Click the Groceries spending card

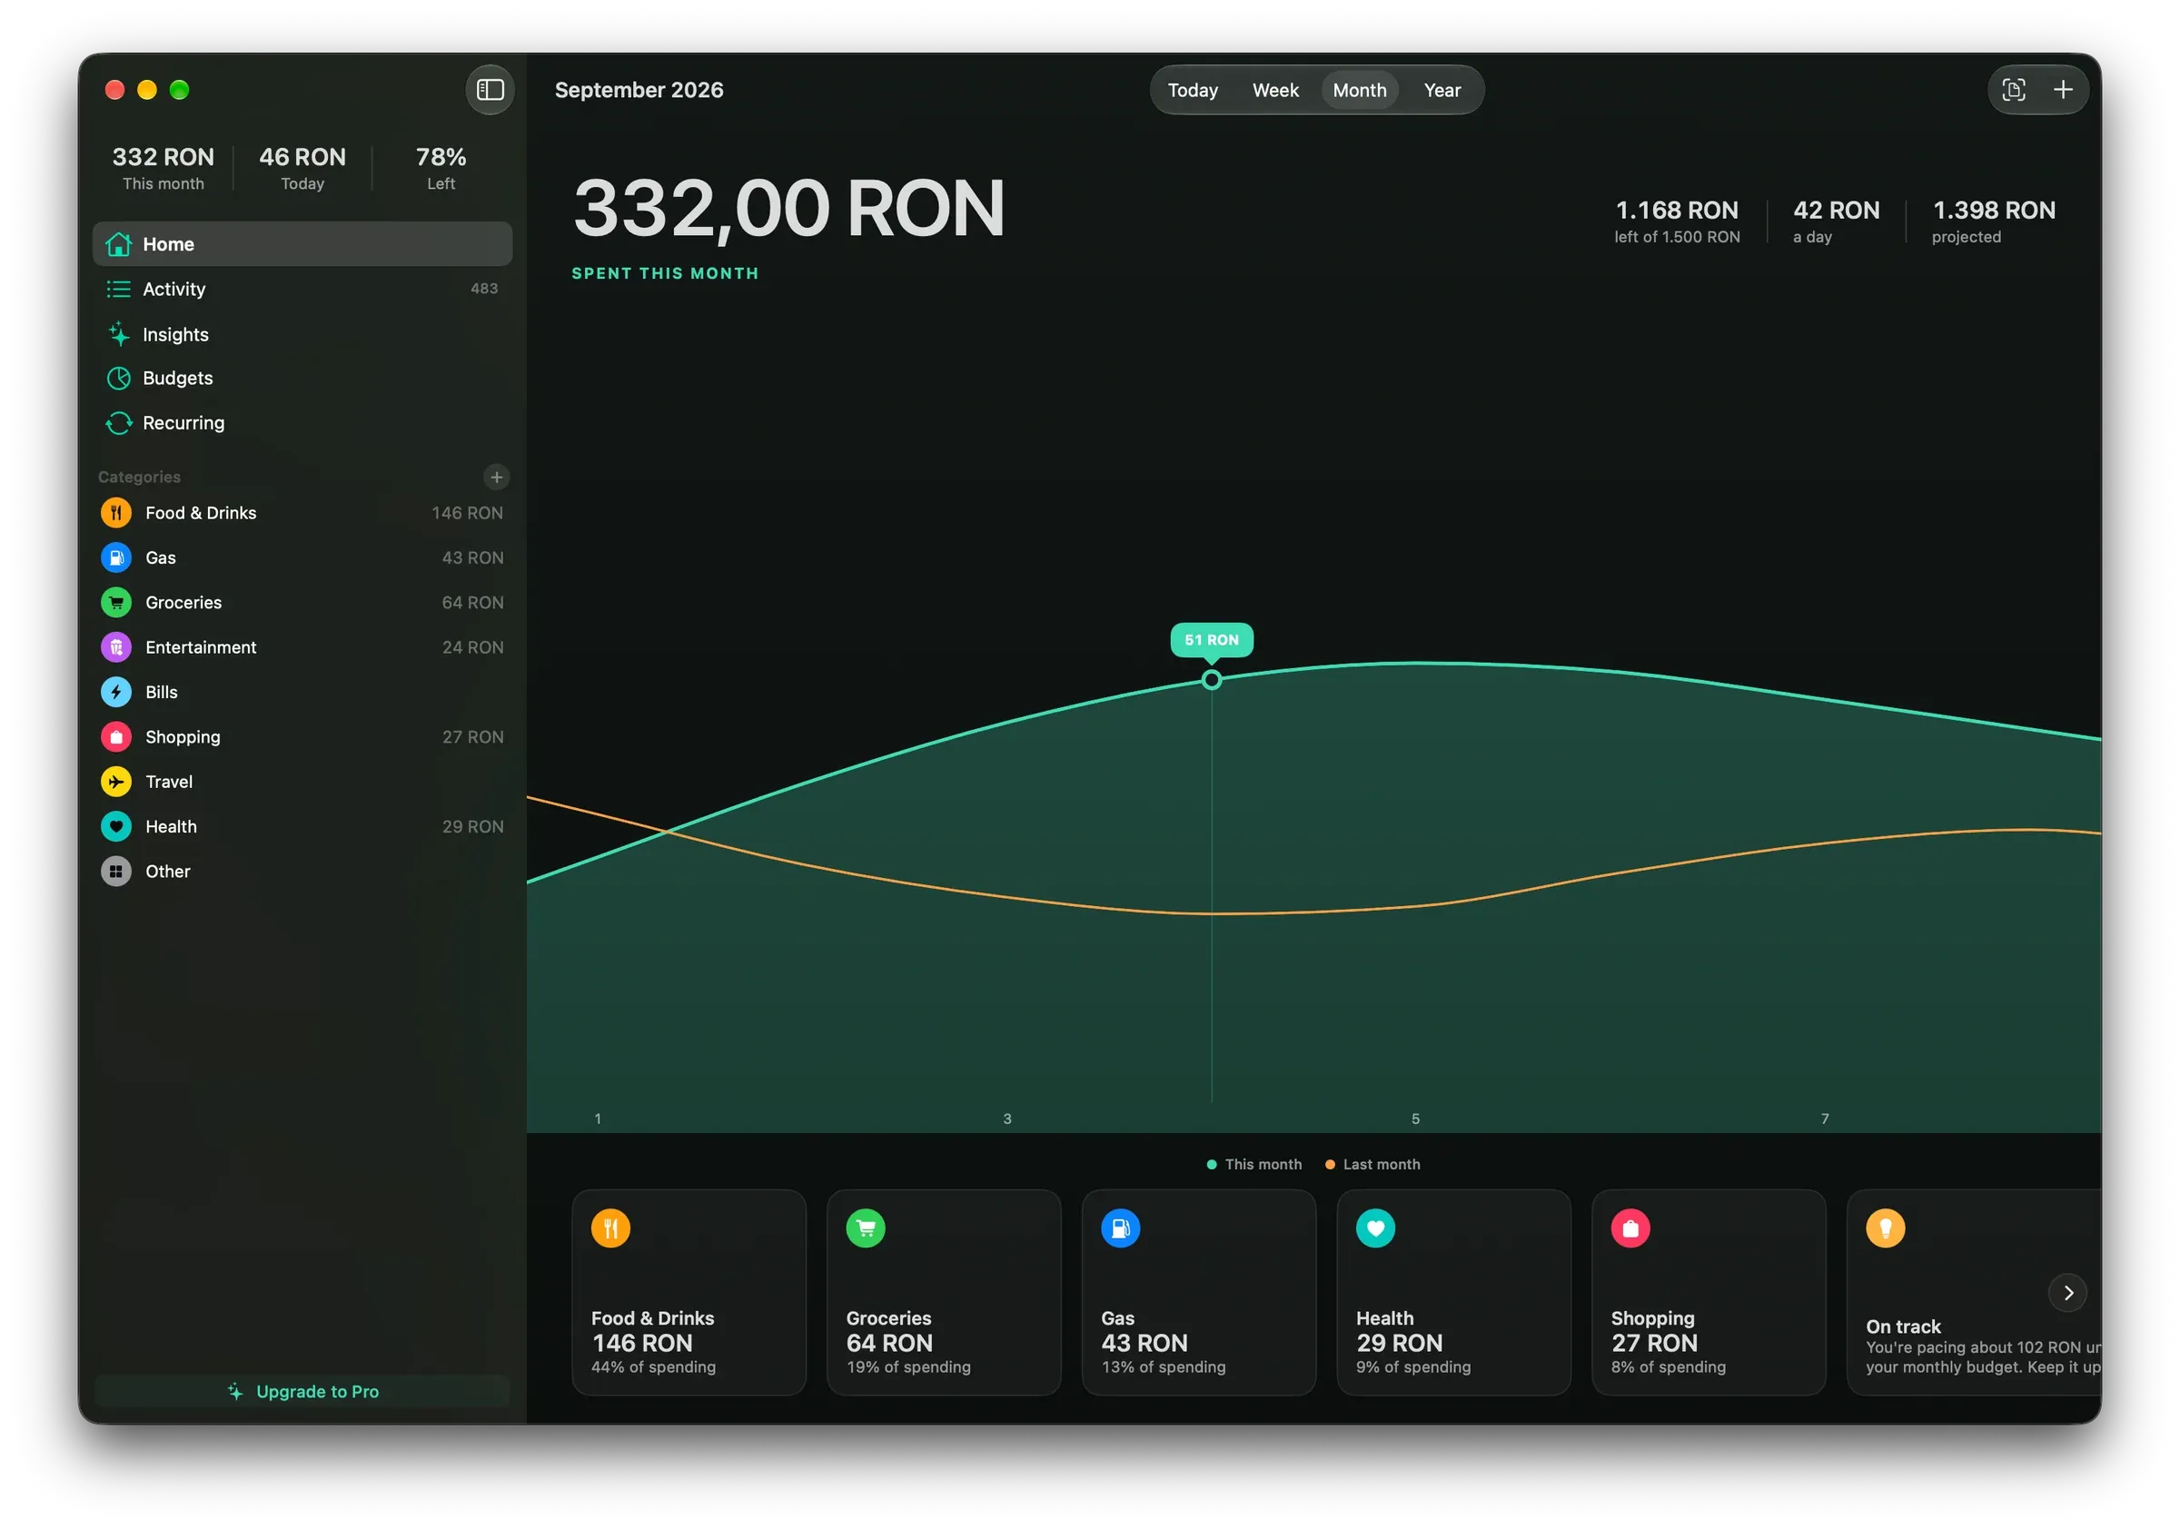pos(944,1293)
